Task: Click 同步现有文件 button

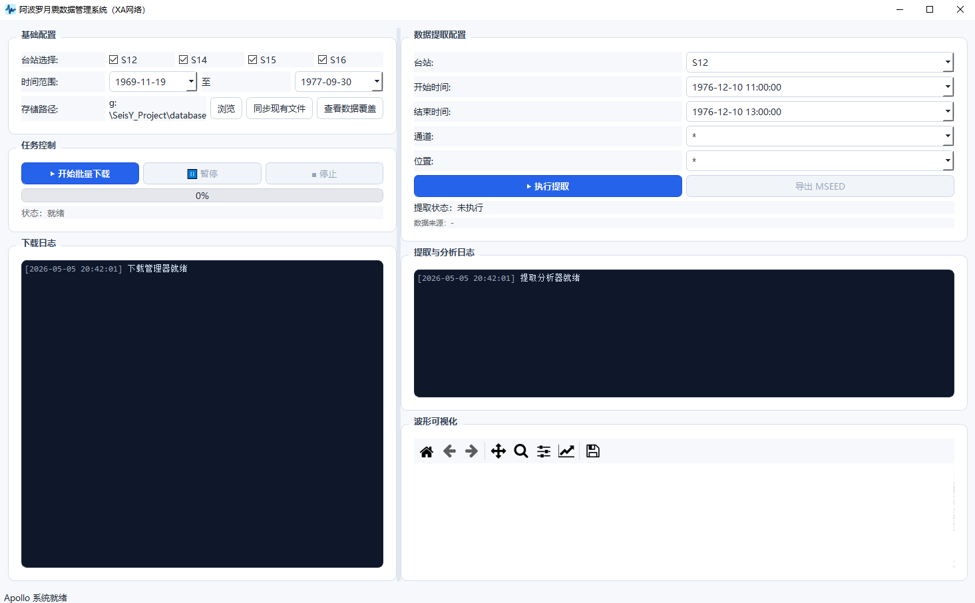Action: (x=280, y=108)
